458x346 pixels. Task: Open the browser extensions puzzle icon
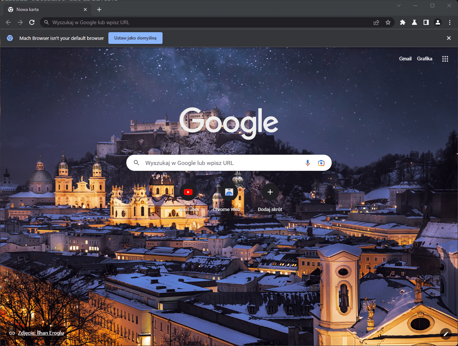coord(402,22)
